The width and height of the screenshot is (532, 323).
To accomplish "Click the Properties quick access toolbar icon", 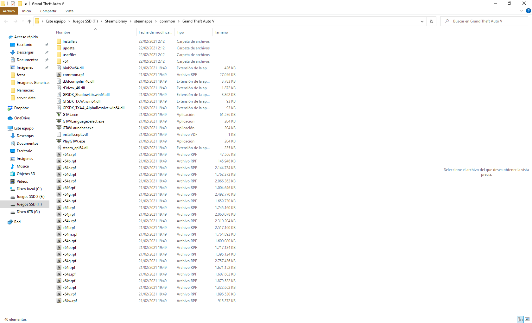I will 13,4.
